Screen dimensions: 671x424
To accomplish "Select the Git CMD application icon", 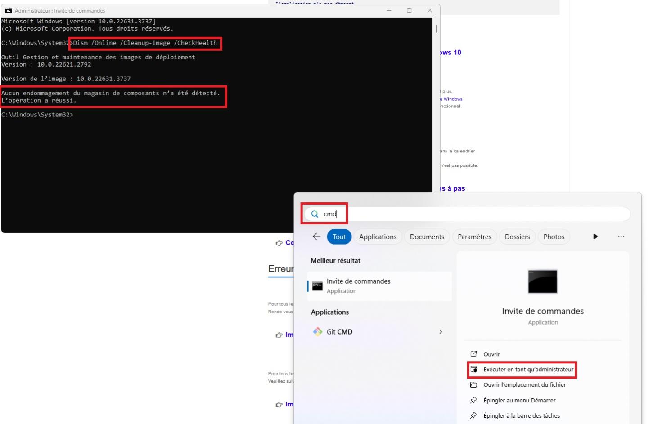I will click(x=318, y=331).
